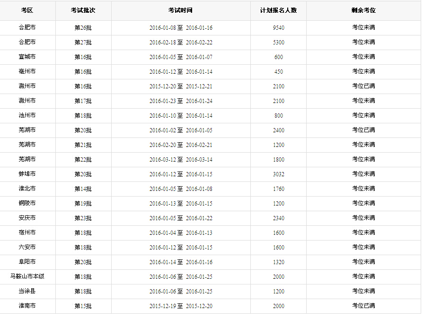The height and width of the screenshot is (318, 424).
Task: Select the 当涂县 cell
Action: coord(27,291)
